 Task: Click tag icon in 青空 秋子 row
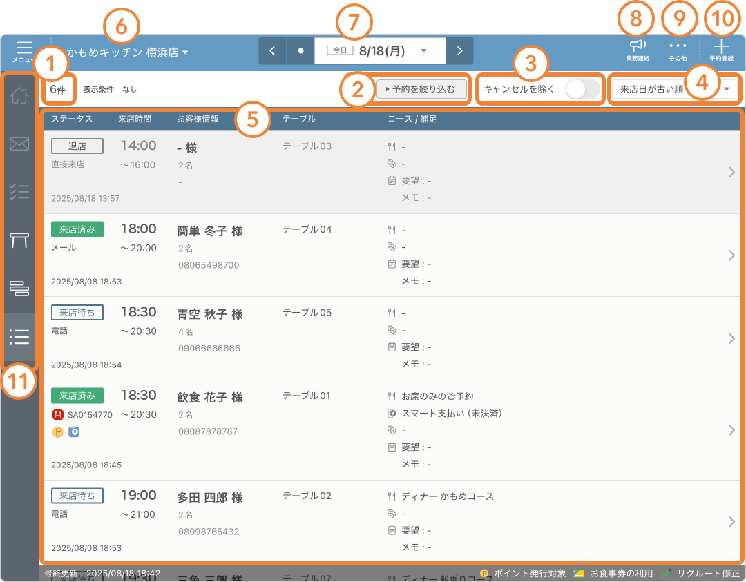[392, 330]
